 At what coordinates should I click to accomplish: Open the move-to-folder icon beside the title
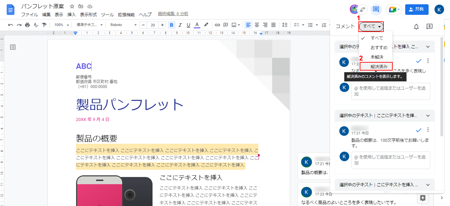[x=81, y=7]
